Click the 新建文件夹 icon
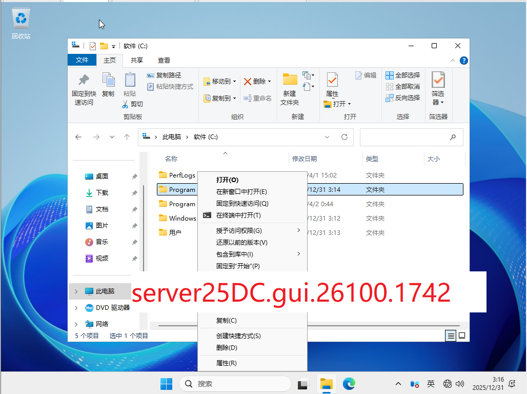527x394 pixels. pos(290,81)
